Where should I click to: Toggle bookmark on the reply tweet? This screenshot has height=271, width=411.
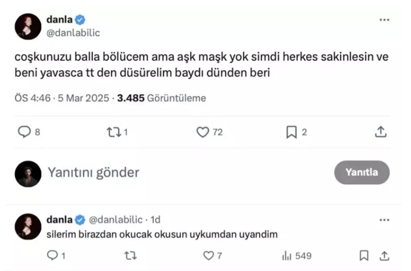363,256
